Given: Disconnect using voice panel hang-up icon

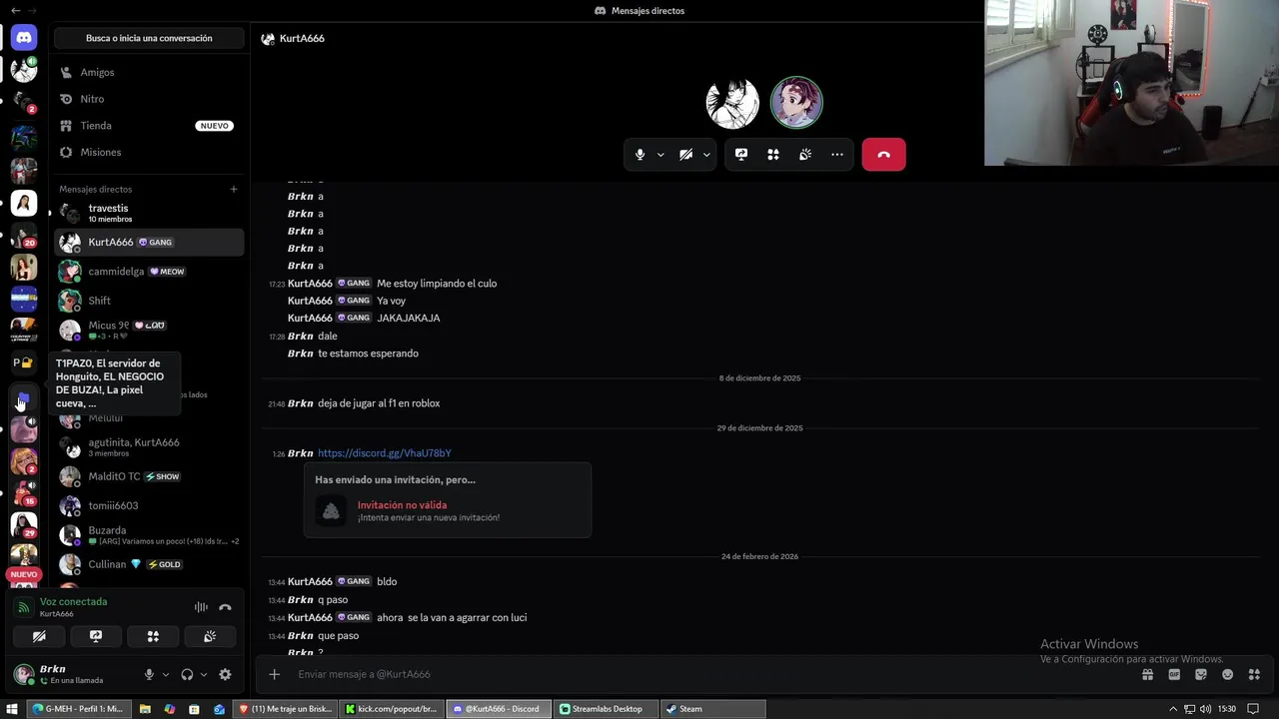Looking at the screenshot, I should [x=225, y=607].
